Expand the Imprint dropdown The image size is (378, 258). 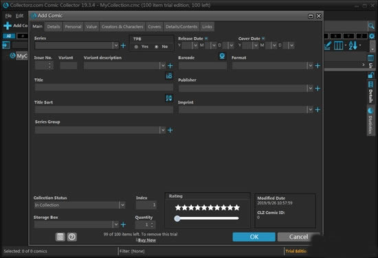pyautogui.click(x=310, y=110)
